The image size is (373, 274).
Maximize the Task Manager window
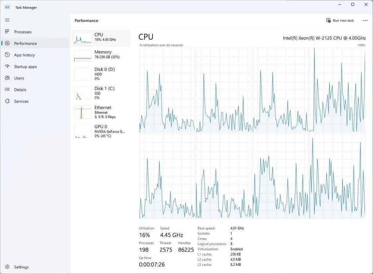point(353,5)
